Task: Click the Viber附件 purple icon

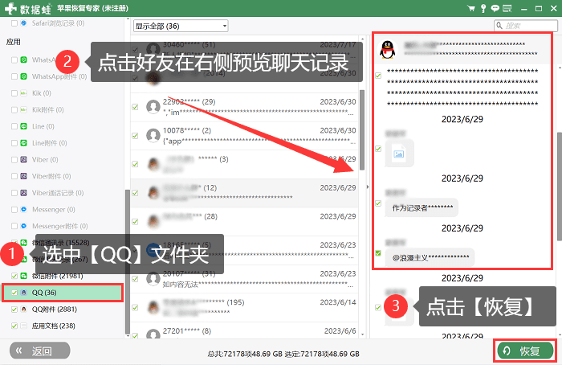Action: click(23, 176)
